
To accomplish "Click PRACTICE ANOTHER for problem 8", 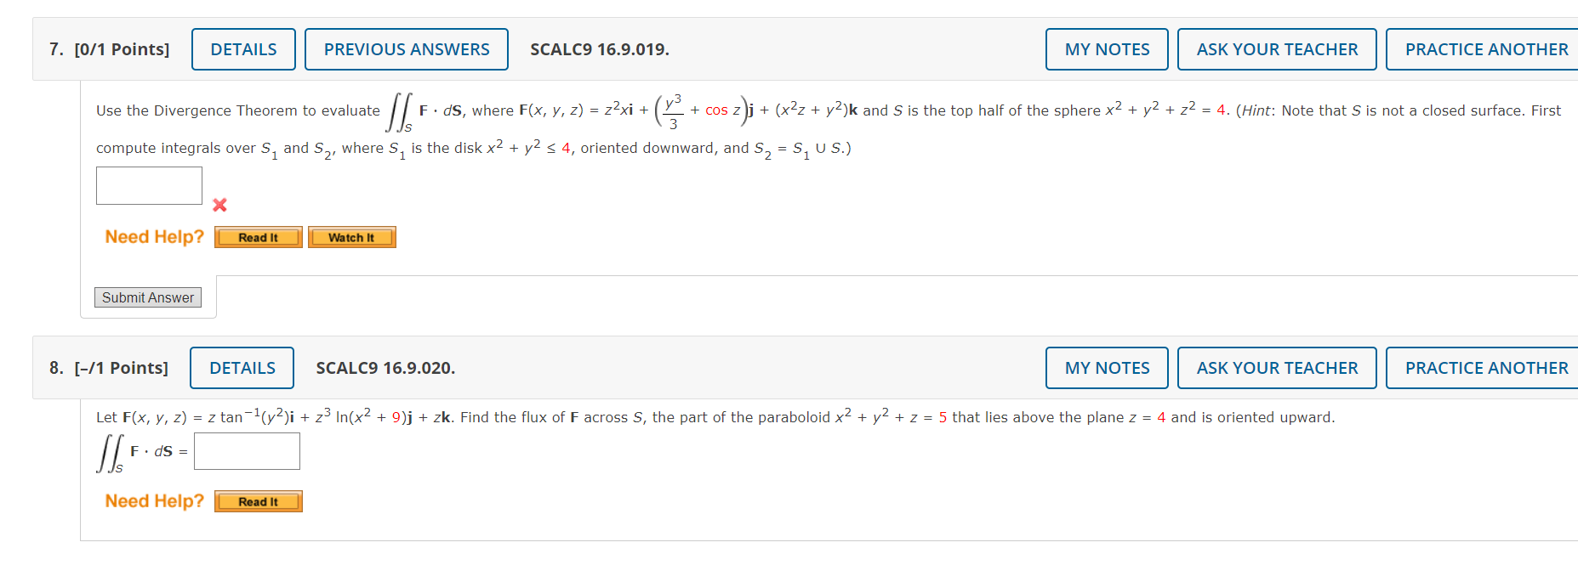I will (x=1485, y=367).
